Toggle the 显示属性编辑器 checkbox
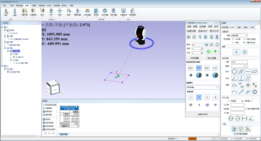Screen dimensions: 261x141 (x=235, y=134)
